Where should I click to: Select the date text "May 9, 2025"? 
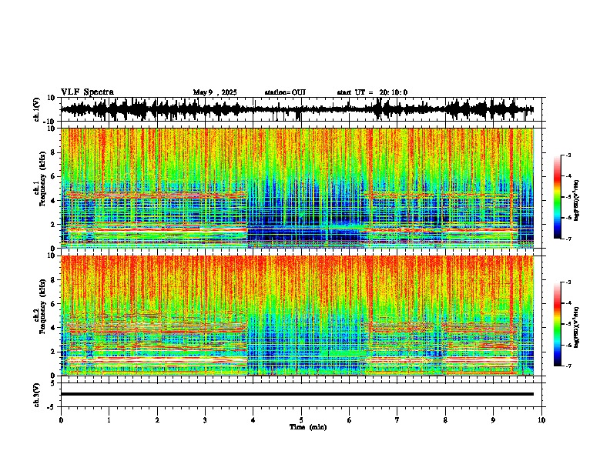click(215, 92)
